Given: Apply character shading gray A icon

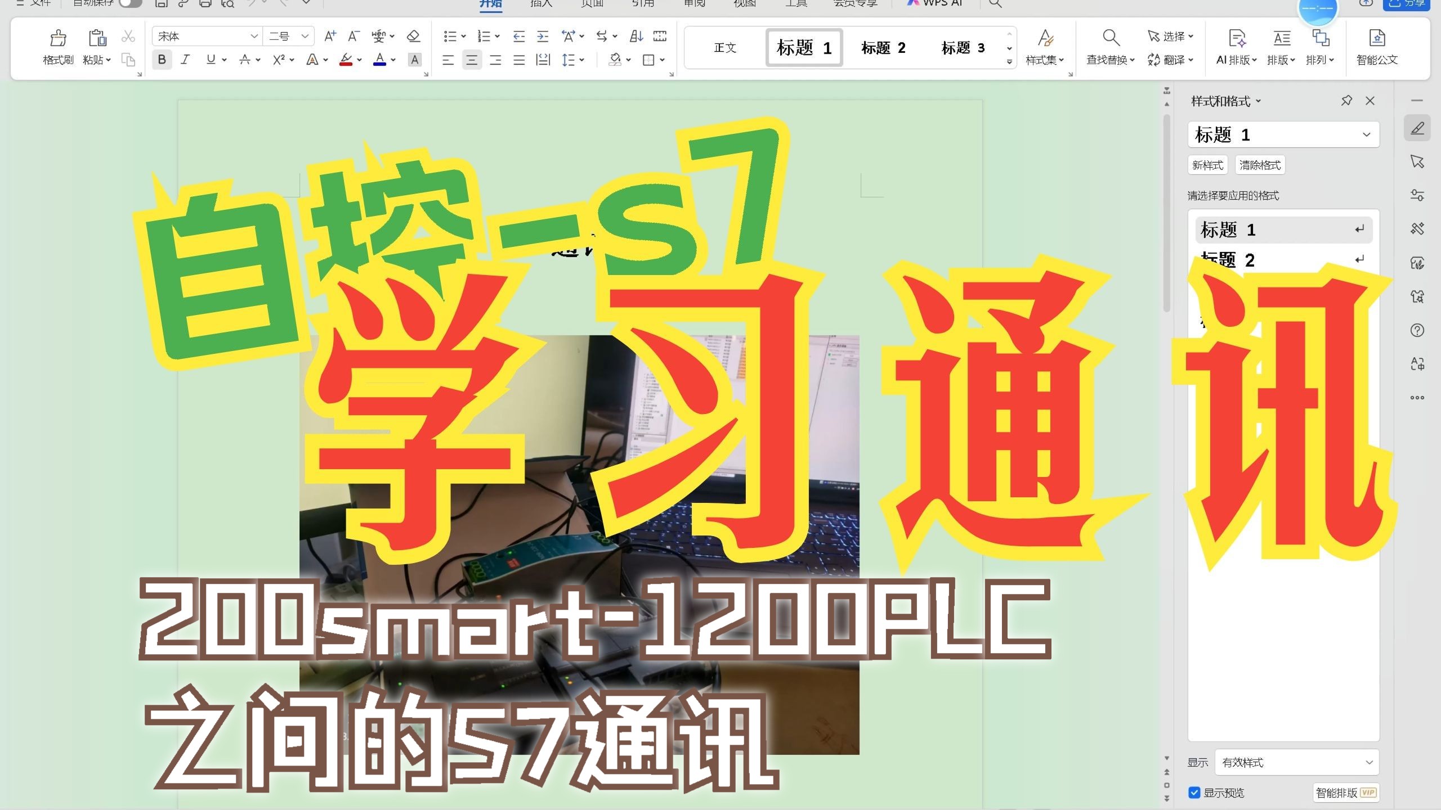Looking at the screenshot, I should click(415, 60).
